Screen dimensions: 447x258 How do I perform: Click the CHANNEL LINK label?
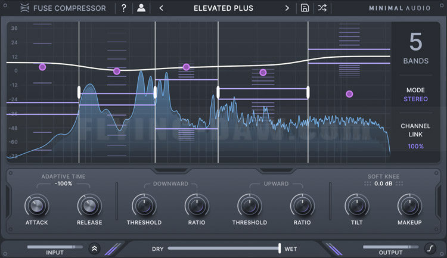[x=415, y=130]
